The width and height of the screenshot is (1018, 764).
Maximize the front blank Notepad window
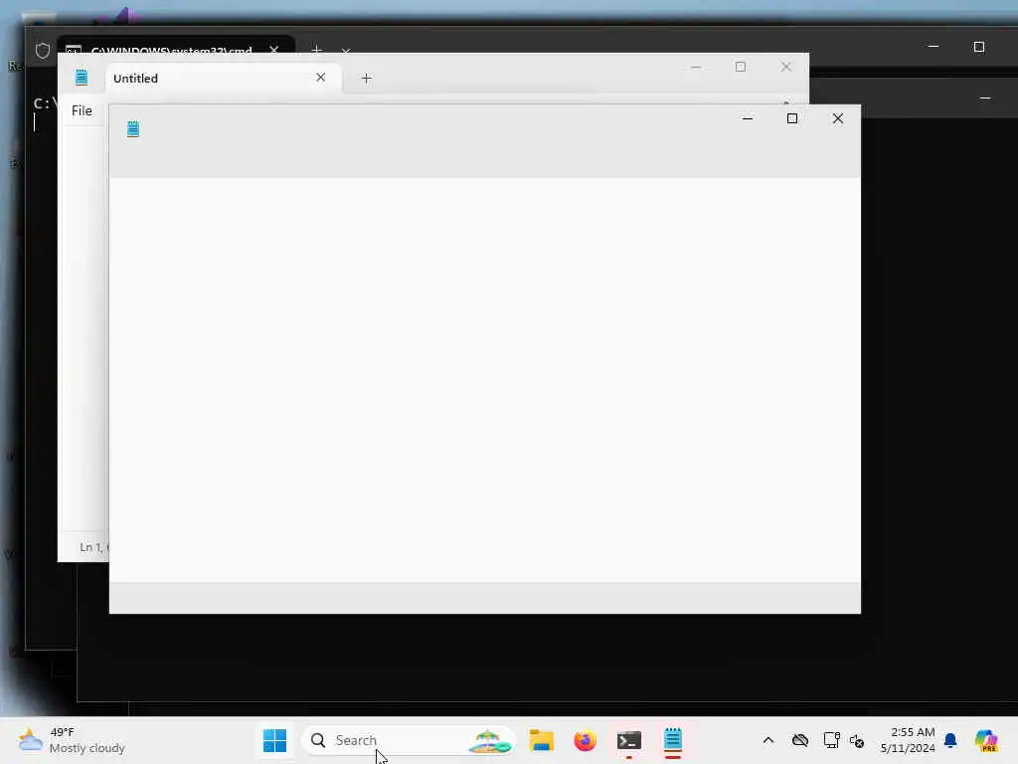pos(792,118)
